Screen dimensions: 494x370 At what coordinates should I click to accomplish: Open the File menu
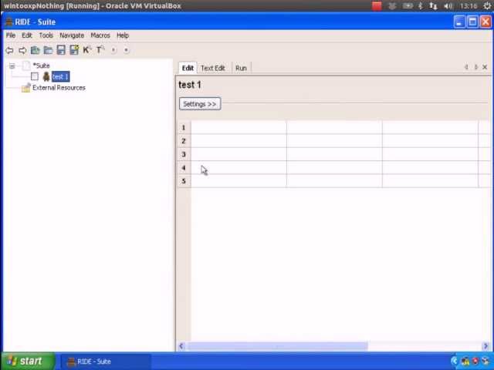coord(11,35)
